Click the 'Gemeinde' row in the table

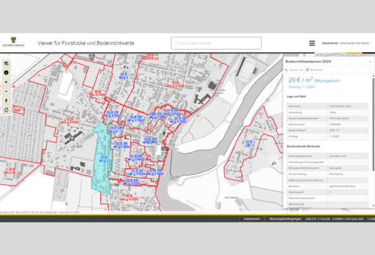(x=327, y=106)
